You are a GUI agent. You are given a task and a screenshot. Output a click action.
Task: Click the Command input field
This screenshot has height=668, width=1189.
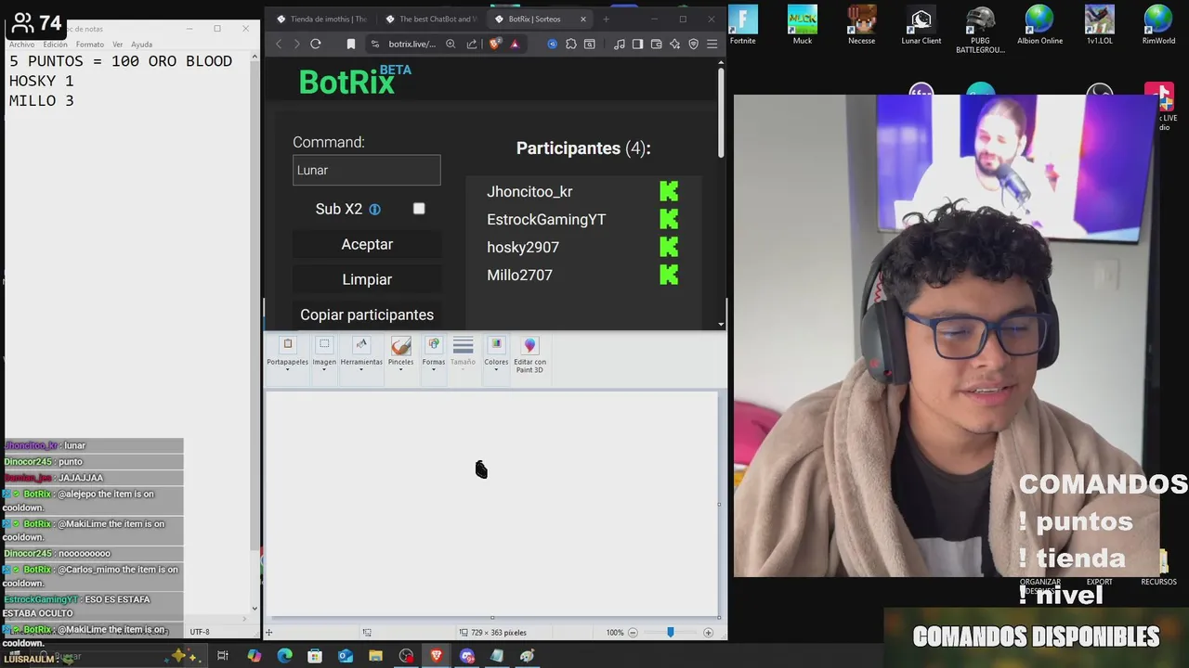(366, 170)
